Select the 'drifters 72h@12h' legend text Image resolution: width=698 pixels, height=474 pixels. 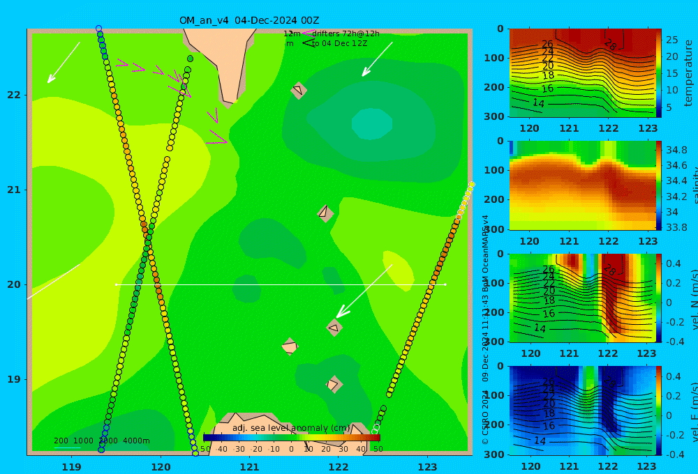(x=346, y=33)
